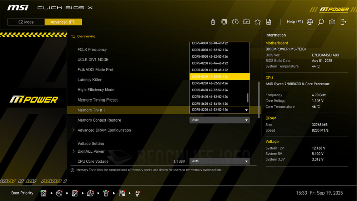Open the document file icon in toolbar
This screenshot has height=201, width=357.
(x=269, y=22)
